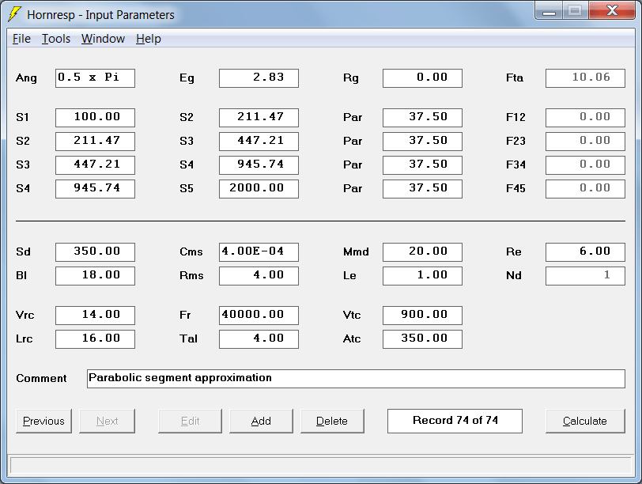This screenshot has height=484, width=642.
Task: Click the Cms label
Action: [x=191, y=251]
